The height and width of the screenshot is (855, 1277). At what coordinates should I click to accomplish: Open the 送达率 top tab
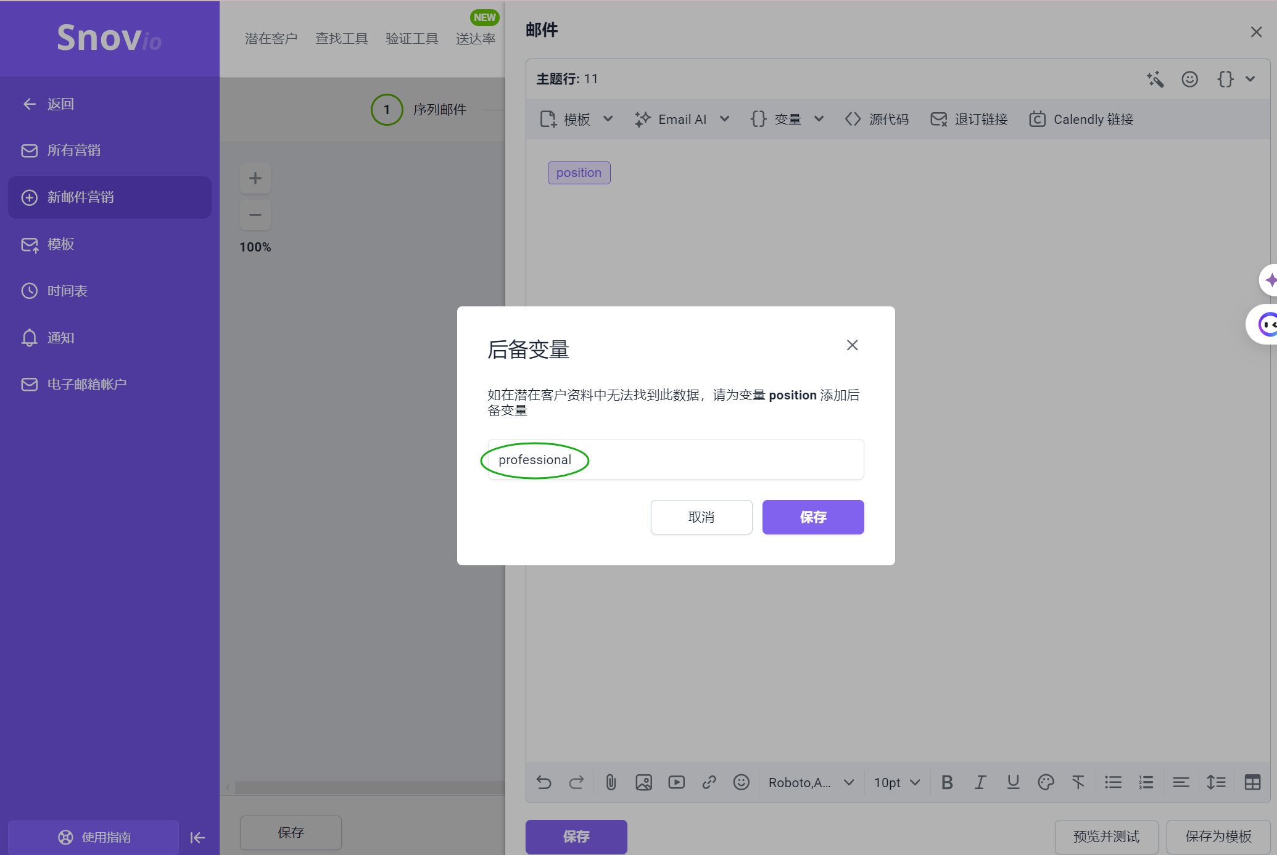tap(476, 39)
